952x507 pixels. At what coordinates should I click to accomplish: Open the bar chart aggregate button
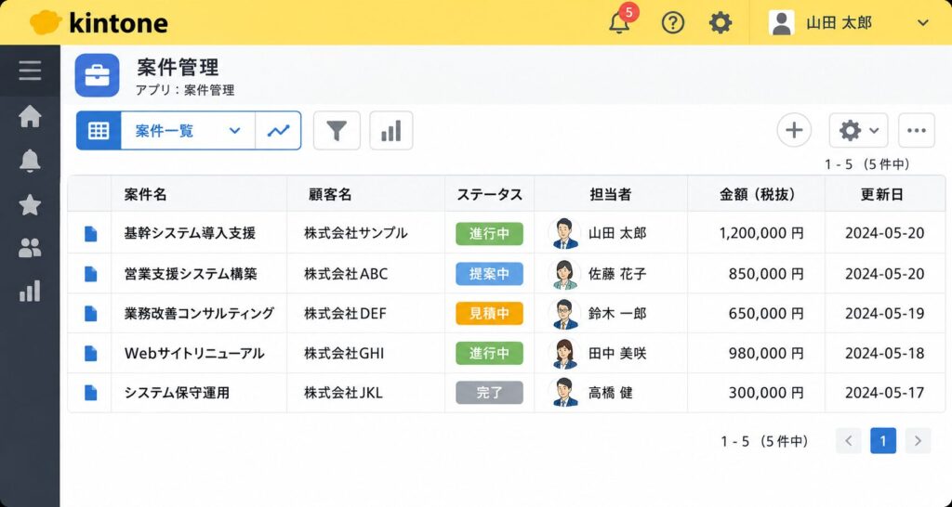point(391,130)
